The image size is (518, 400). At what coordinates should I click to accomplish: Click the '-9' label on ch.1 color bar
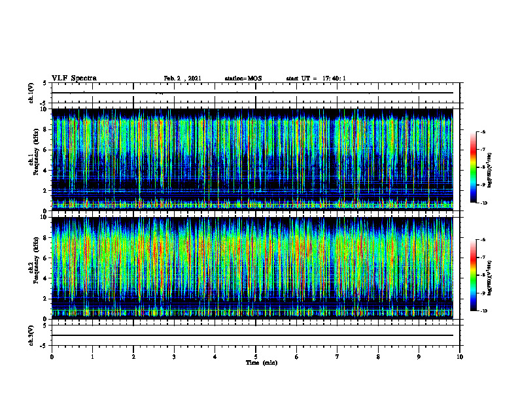click(483, 185)
